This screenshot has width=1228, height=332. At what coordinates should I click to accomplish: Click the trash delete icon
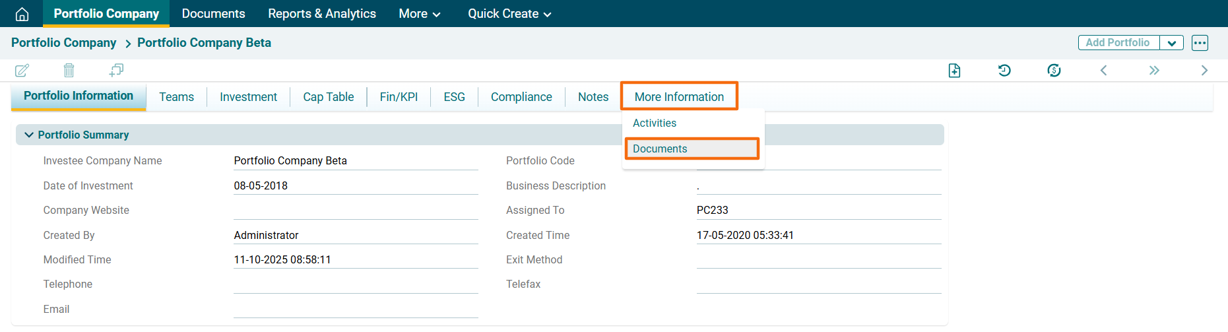click(69, 70)
